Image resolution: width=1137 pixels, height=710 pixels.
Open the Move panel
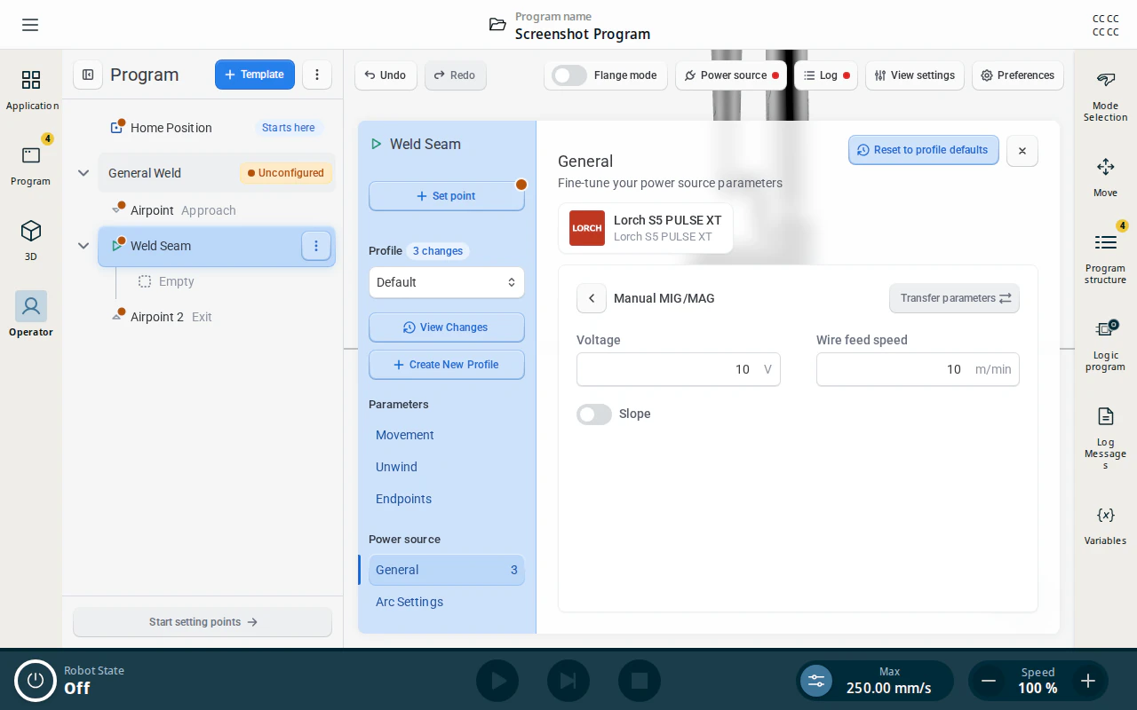click(x=1105, y=177)
